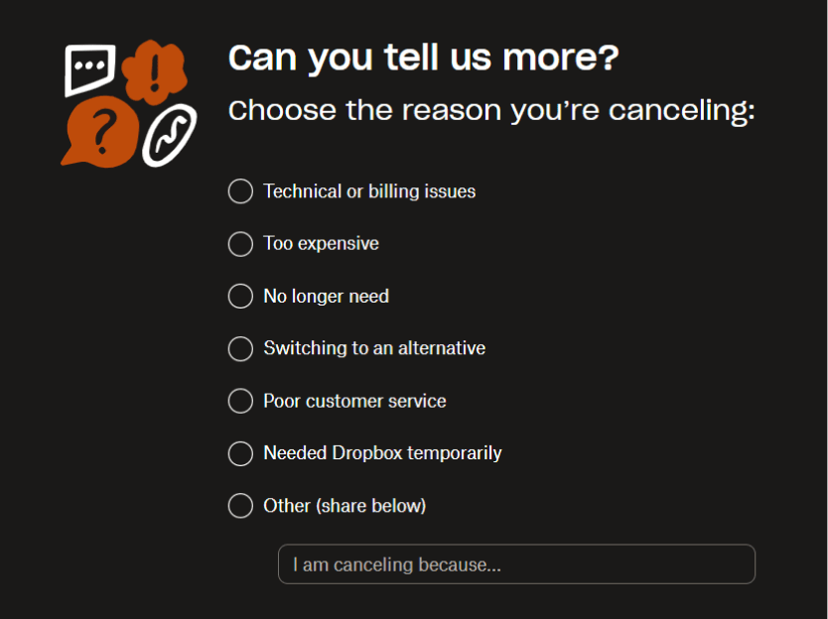Select the 'Too expensive' radio button

pos(239,243)
